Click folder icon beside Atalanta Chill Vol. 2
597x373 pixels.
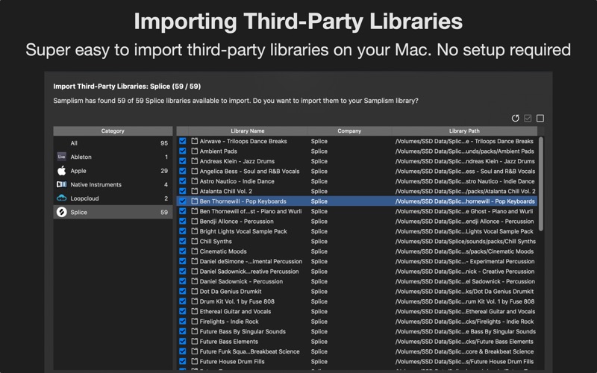[195, 191]
